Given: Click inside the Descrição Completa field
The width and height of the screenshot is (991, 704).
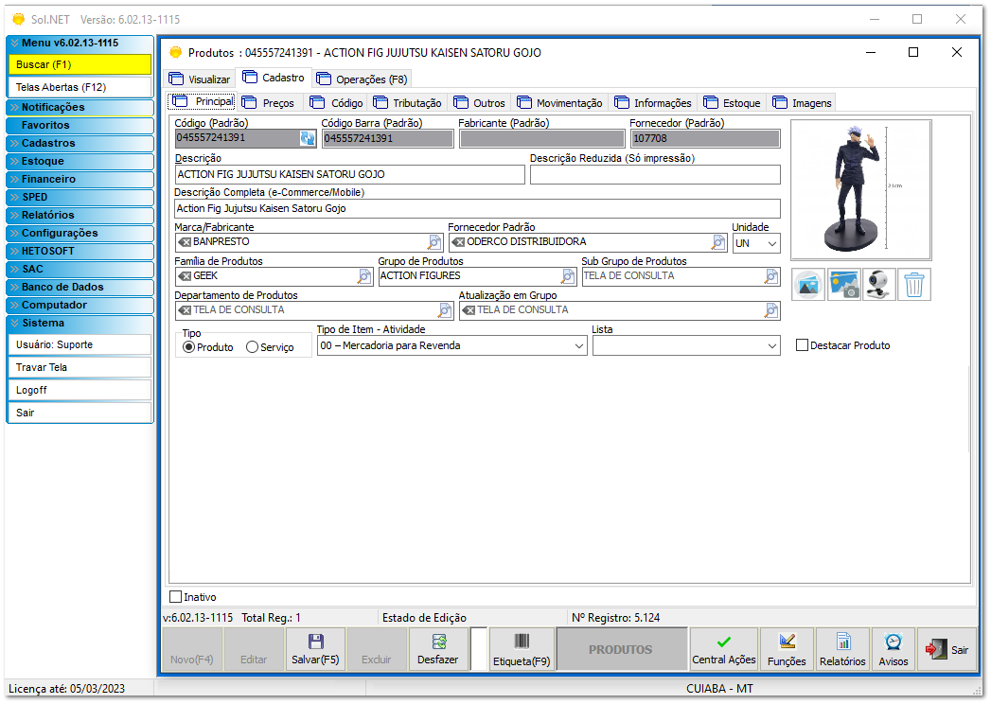Looking at the screenshot, I should [x=473, y=208].
